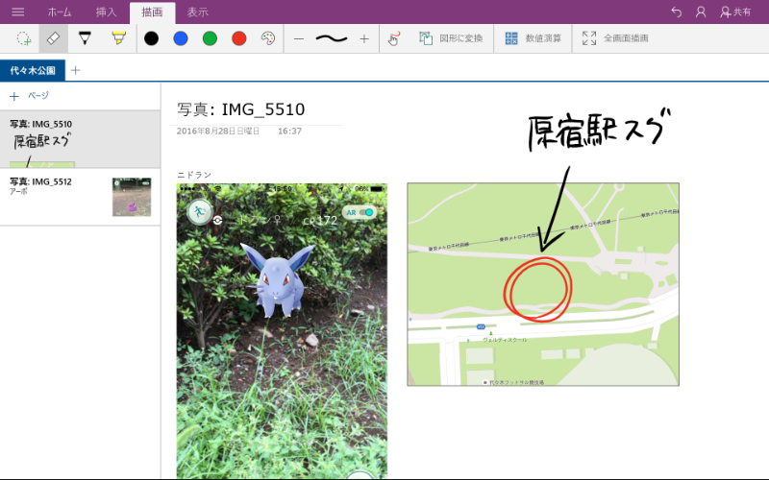The height and width of the screenshot is (480, 769).
Task: Open the hamburger navigation menu
Action: coord(17,12)
